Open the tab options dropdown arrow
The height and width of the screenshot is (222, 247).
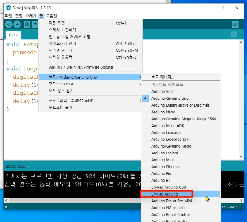(234, 34)
